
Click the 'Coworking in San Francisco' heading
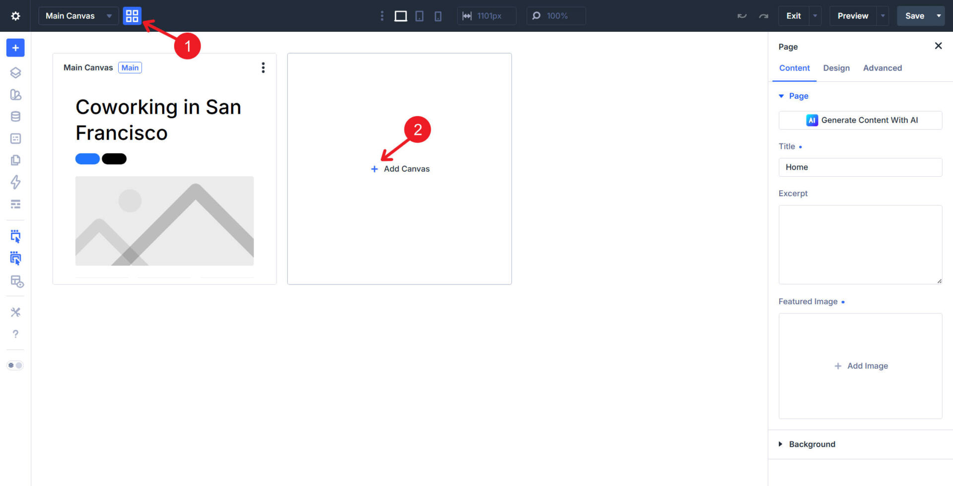[158, 120]
